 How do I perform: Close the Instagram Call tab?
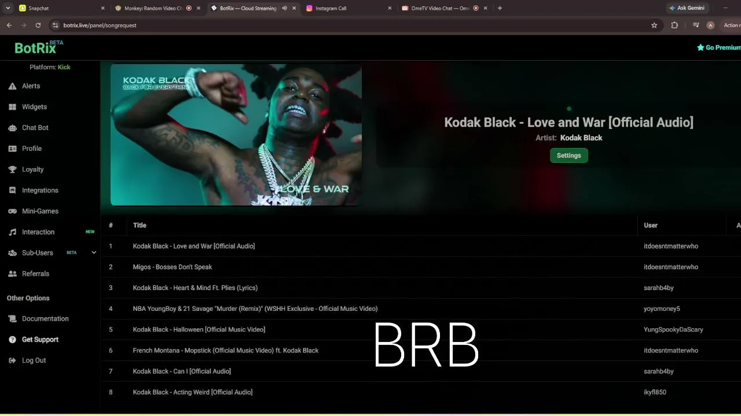pos(390,8)
